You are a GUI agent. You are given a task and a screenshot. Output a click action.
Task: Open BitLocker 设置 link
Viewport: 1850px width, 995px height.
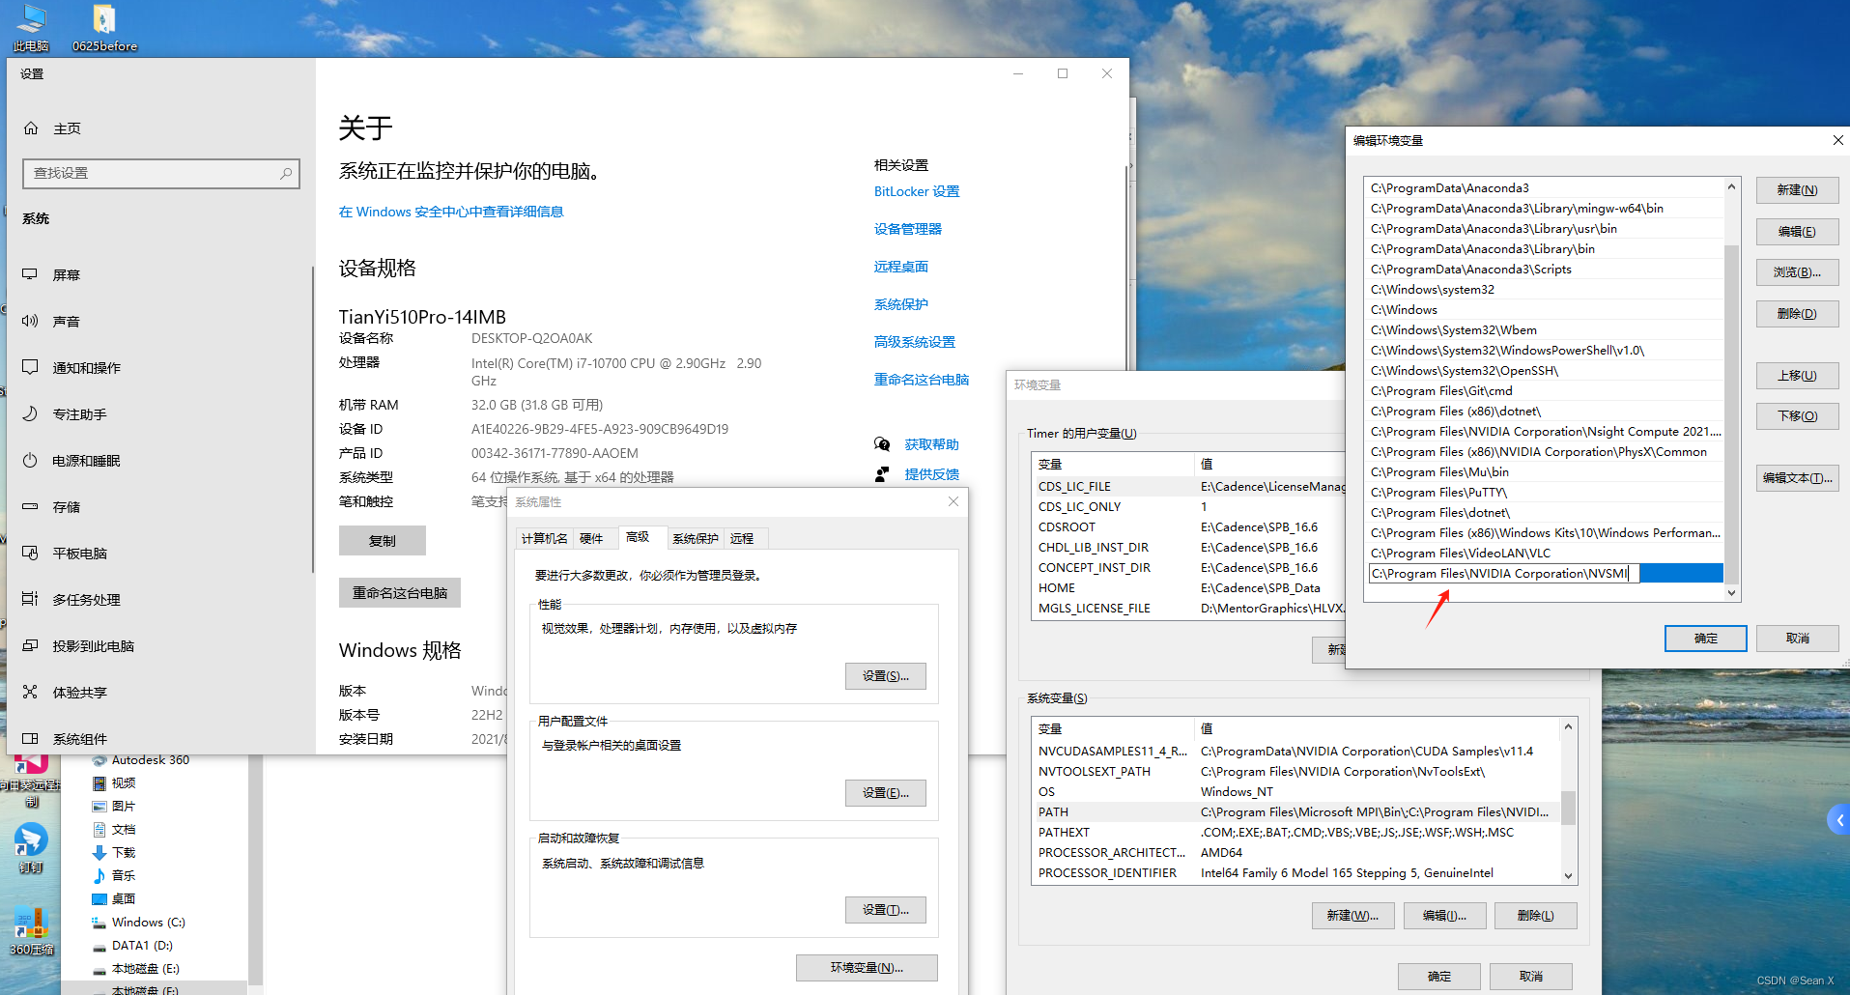pos(917,192)
